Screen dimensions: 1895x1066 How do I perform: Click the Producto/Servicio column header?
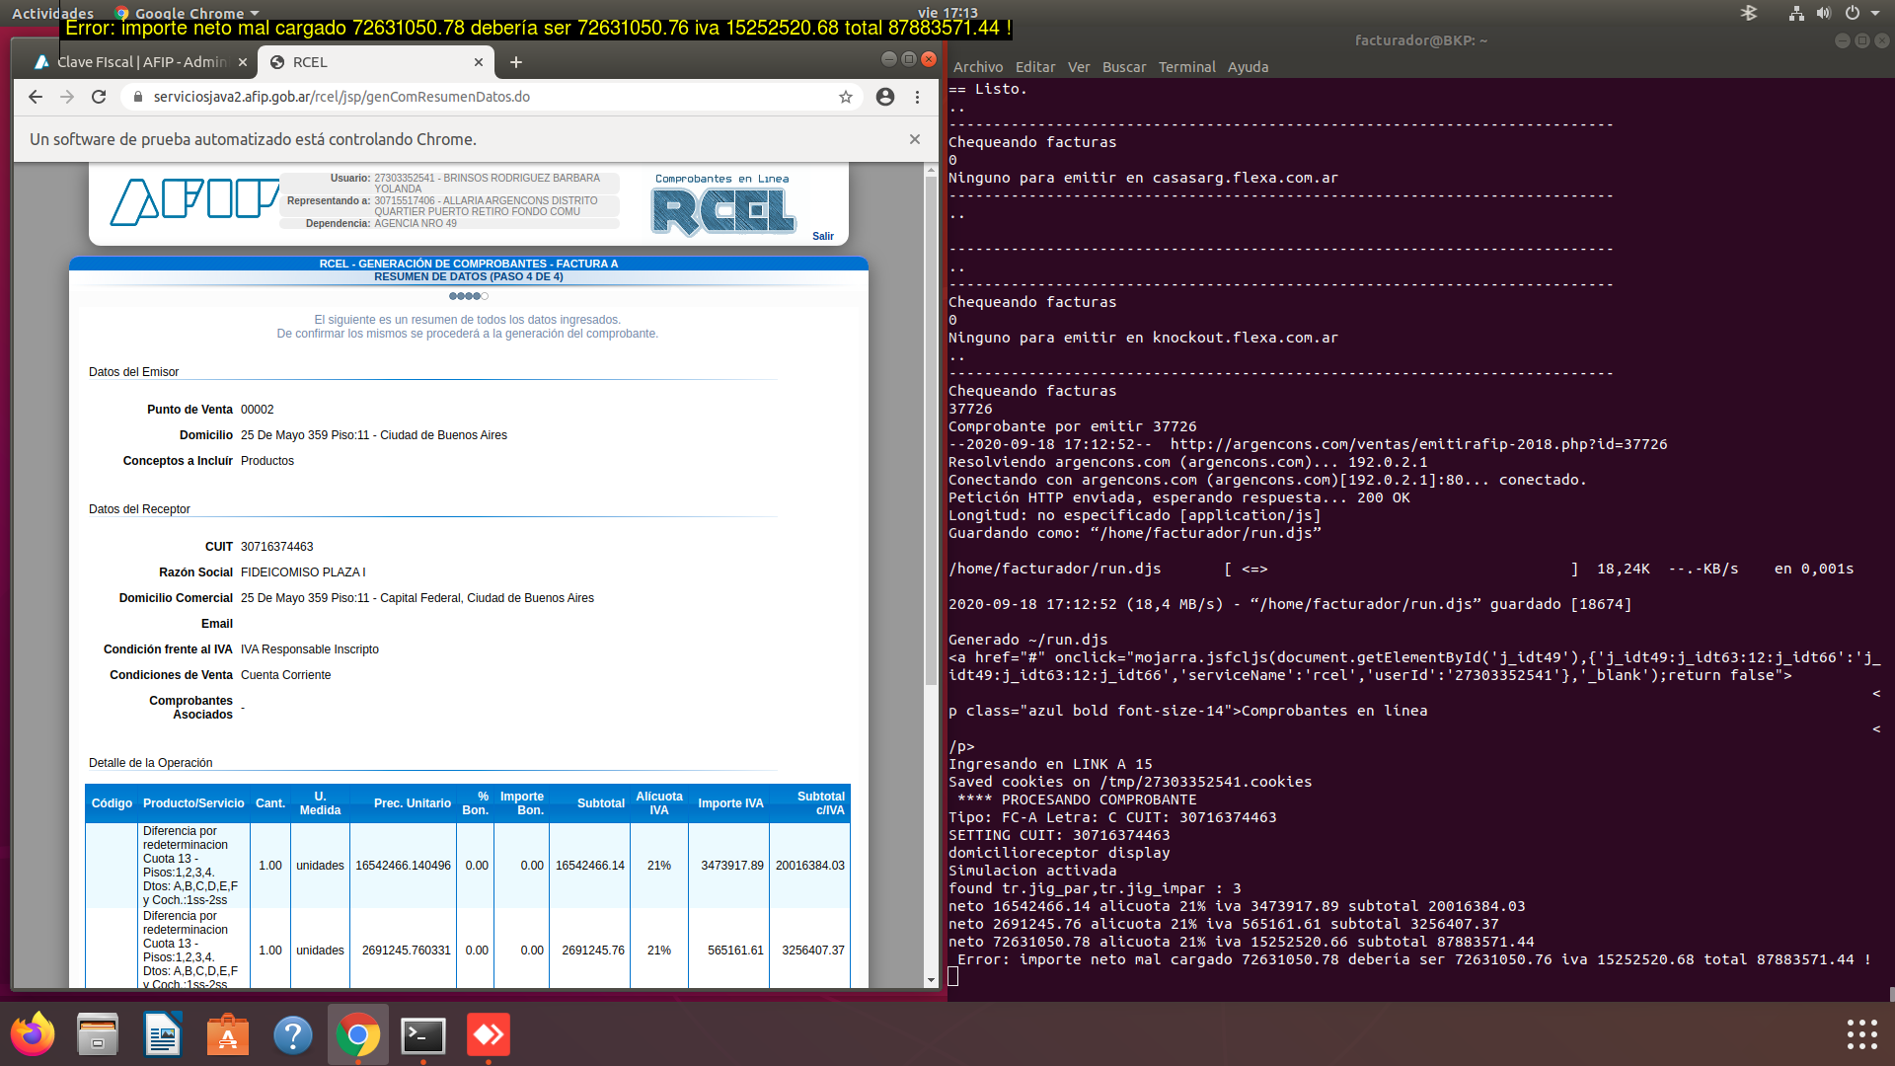[193, 803]
